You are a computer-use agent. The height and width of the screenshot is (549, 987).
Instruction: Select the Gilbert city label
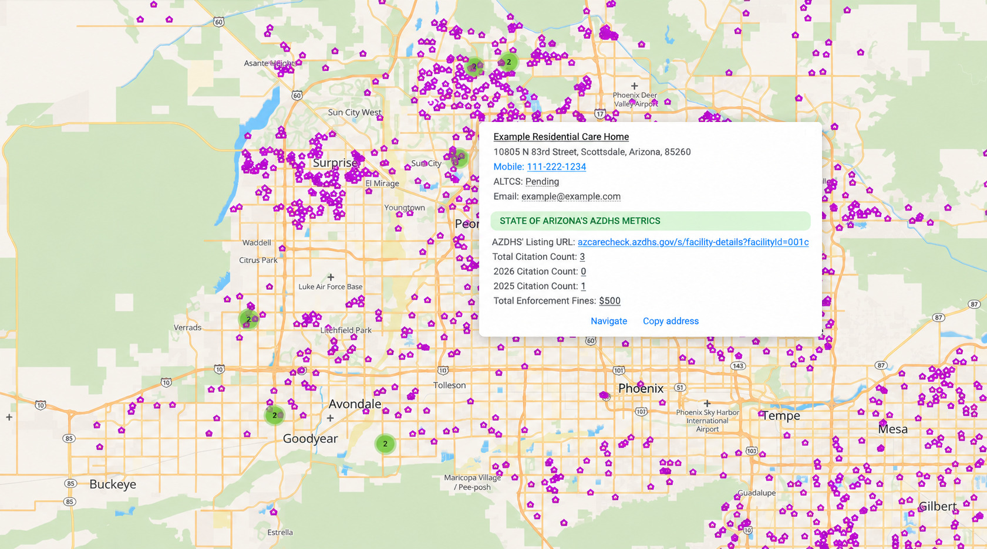[x=938, y=506]
